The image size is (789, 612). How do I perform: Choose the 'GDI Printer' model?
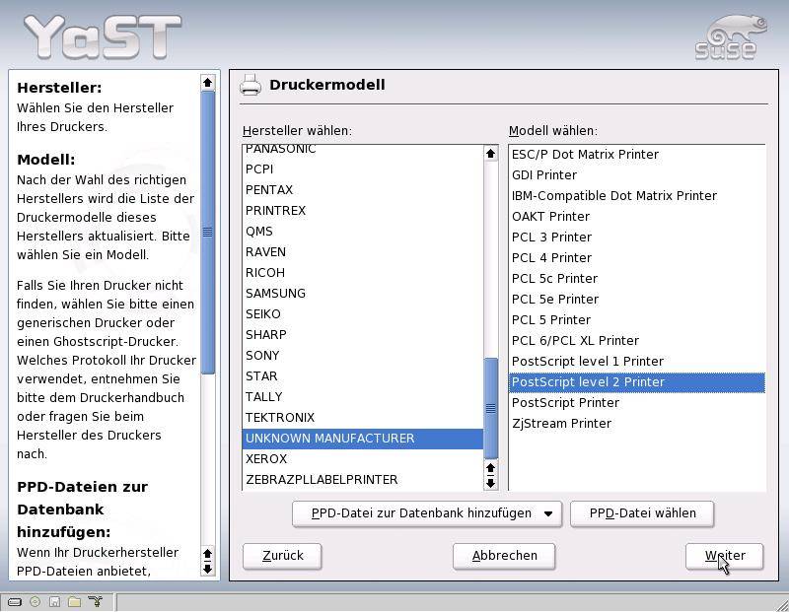click(x=636, y=175)
